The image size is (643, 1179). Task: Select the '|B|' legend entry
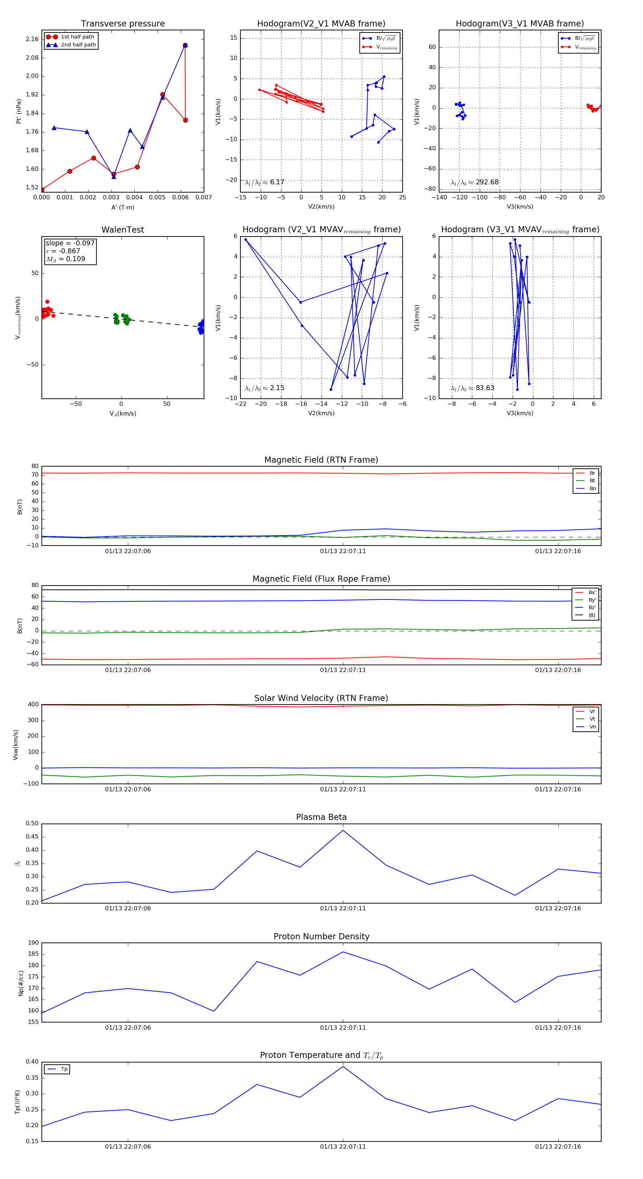pyautogui.click(x=586, y=615)
